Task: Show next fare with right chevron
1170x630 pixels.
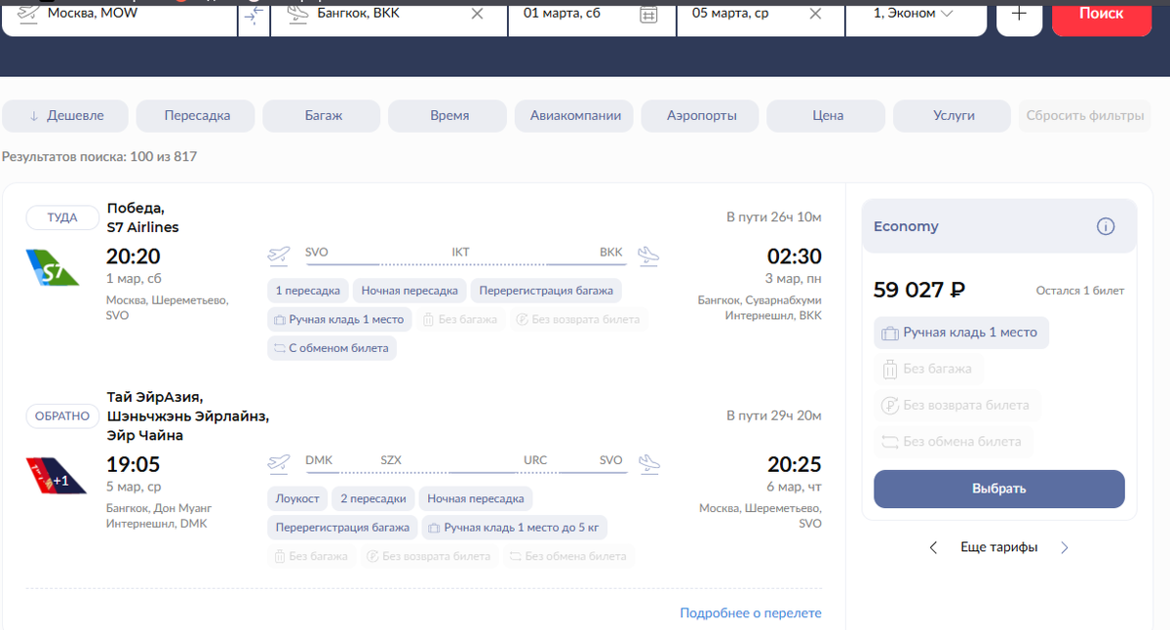Action: click(1065, 548)
